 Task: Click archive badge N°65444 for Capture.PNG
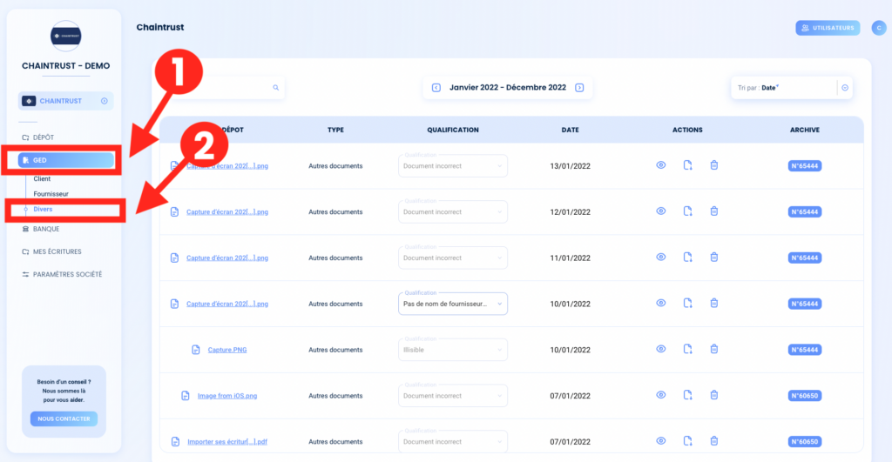coord(804,350)
